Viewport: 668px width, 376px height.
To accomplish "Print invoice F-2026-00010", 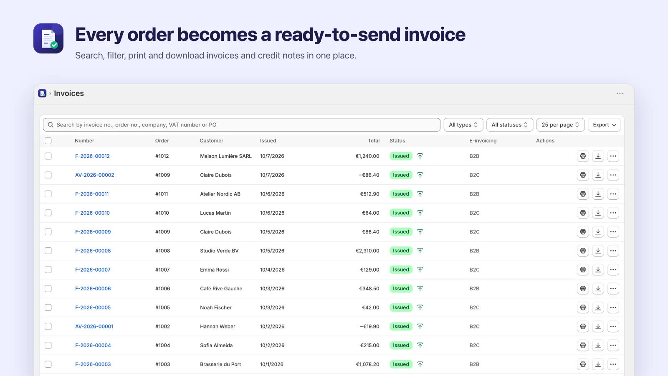I will 583,213.
